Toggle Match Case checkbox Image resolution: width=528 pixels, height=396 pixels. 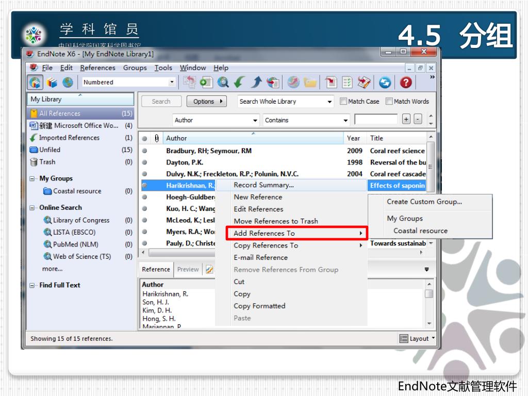pyautogui.click(x=343, y=102)
